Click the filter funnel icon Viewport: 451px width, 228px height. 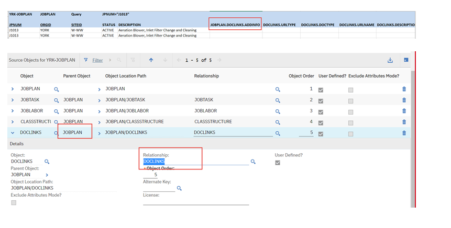[x=86, y=60]
